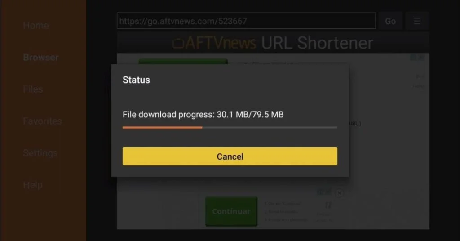460x241 pixels.
Task: Focus the URL address field
Action: coord(246,21)
